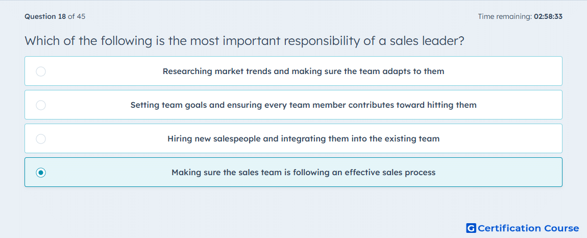Click the 'of 45' total questions text
Screen dimensions: 587x238
click(x=77, y=16)
